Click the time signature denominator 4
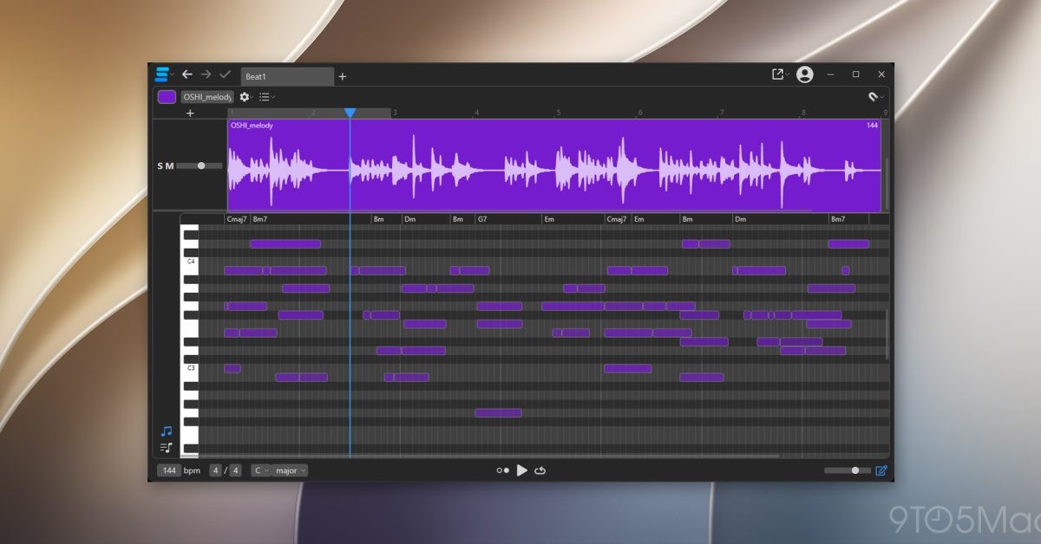1041x544 pixels. point(235,470)
